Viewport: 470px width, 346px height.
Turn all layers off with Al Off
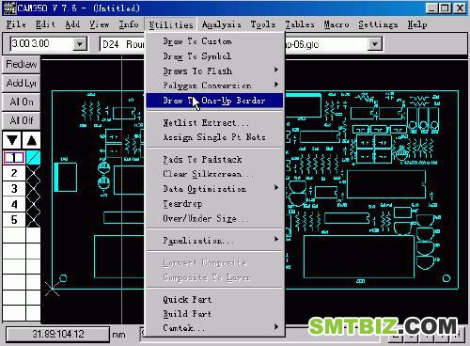pos(22,120)
